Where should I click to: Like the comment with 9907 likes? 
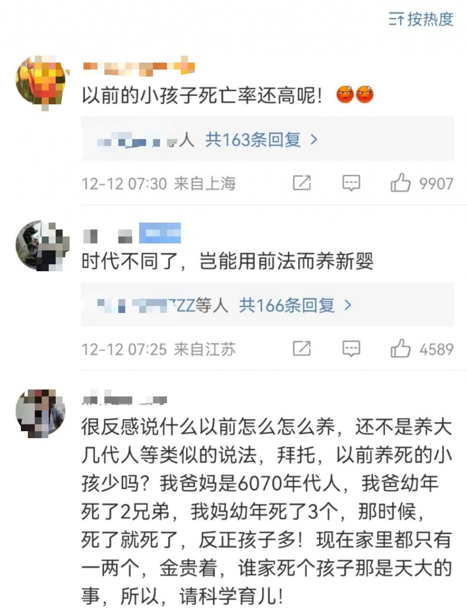[x=400, y=183]
